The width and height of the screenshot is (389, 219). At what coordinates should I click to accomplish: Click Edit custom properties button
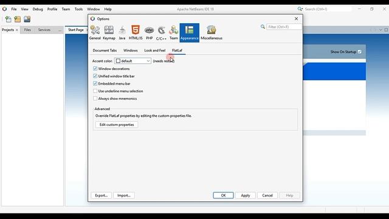[117, 125]
